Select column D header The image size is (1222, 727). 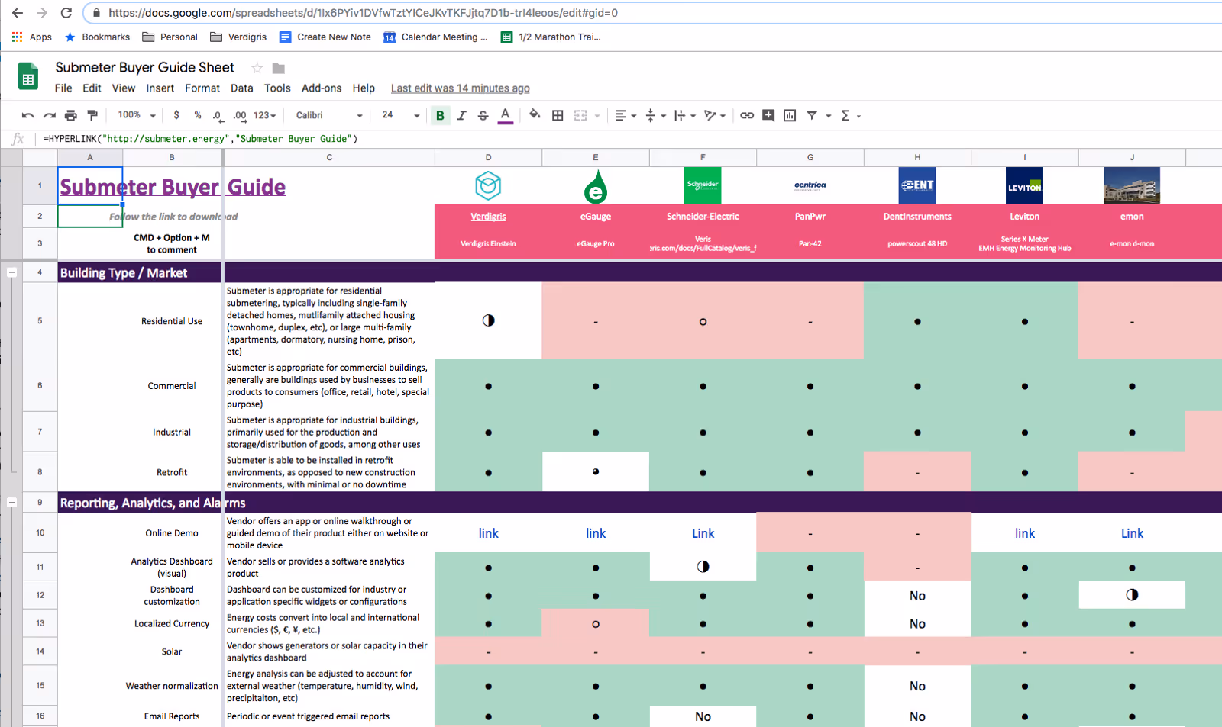pyautogui.click(x=488, y=157)
